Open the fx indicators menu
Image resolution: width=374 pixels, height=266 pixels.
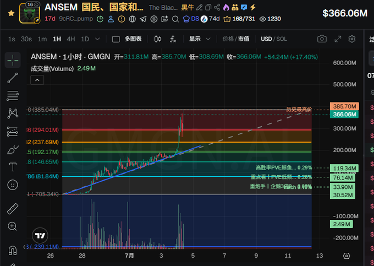click(173, 39)
